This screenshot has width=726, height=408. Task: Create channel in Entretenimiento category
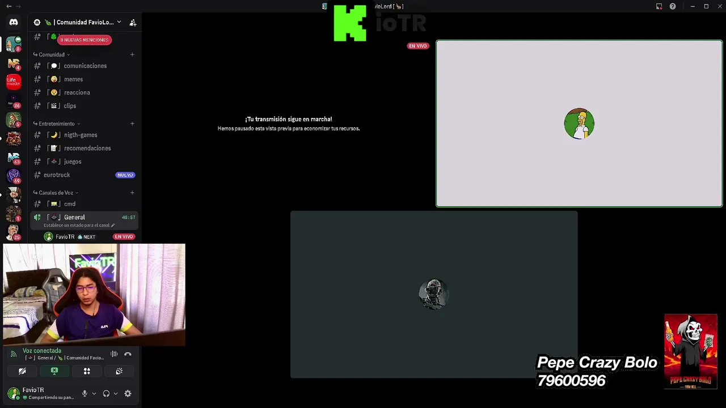point(132,124)
